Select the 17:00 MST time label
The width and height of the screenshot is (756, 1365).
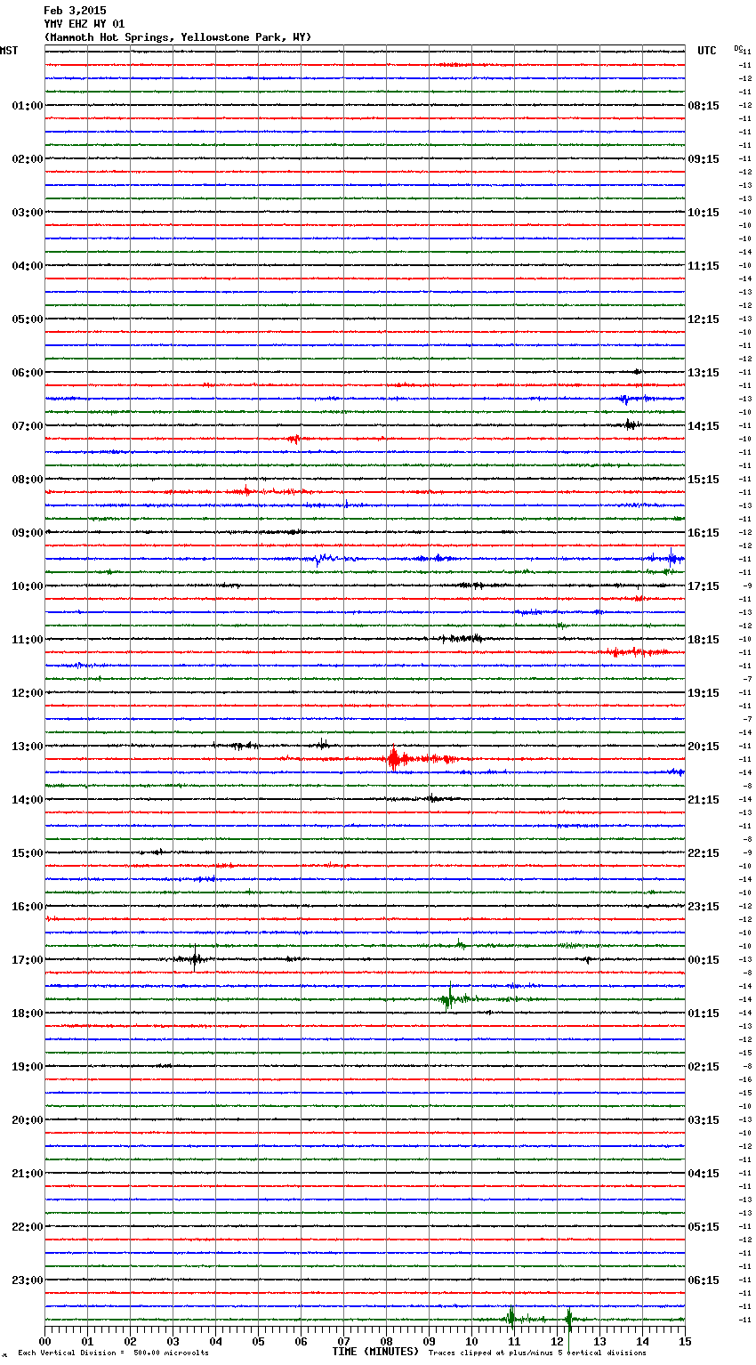pyautogui.click(x=28, y=960)
